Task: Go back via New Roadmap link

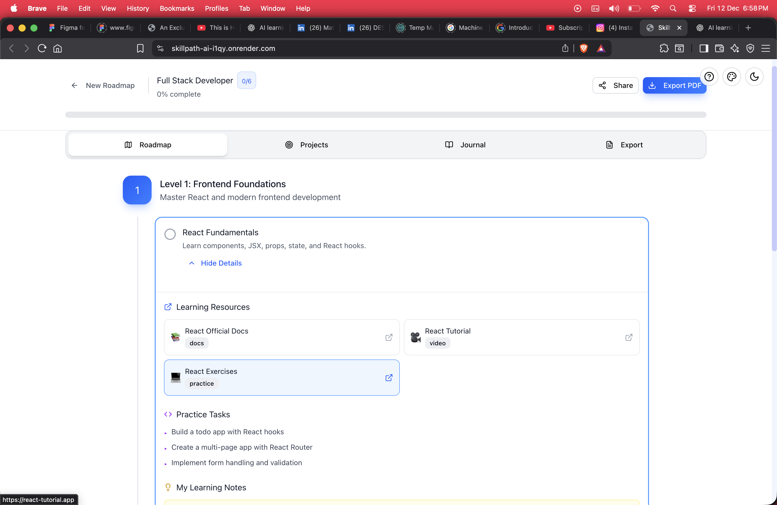Action: point(103,85)
